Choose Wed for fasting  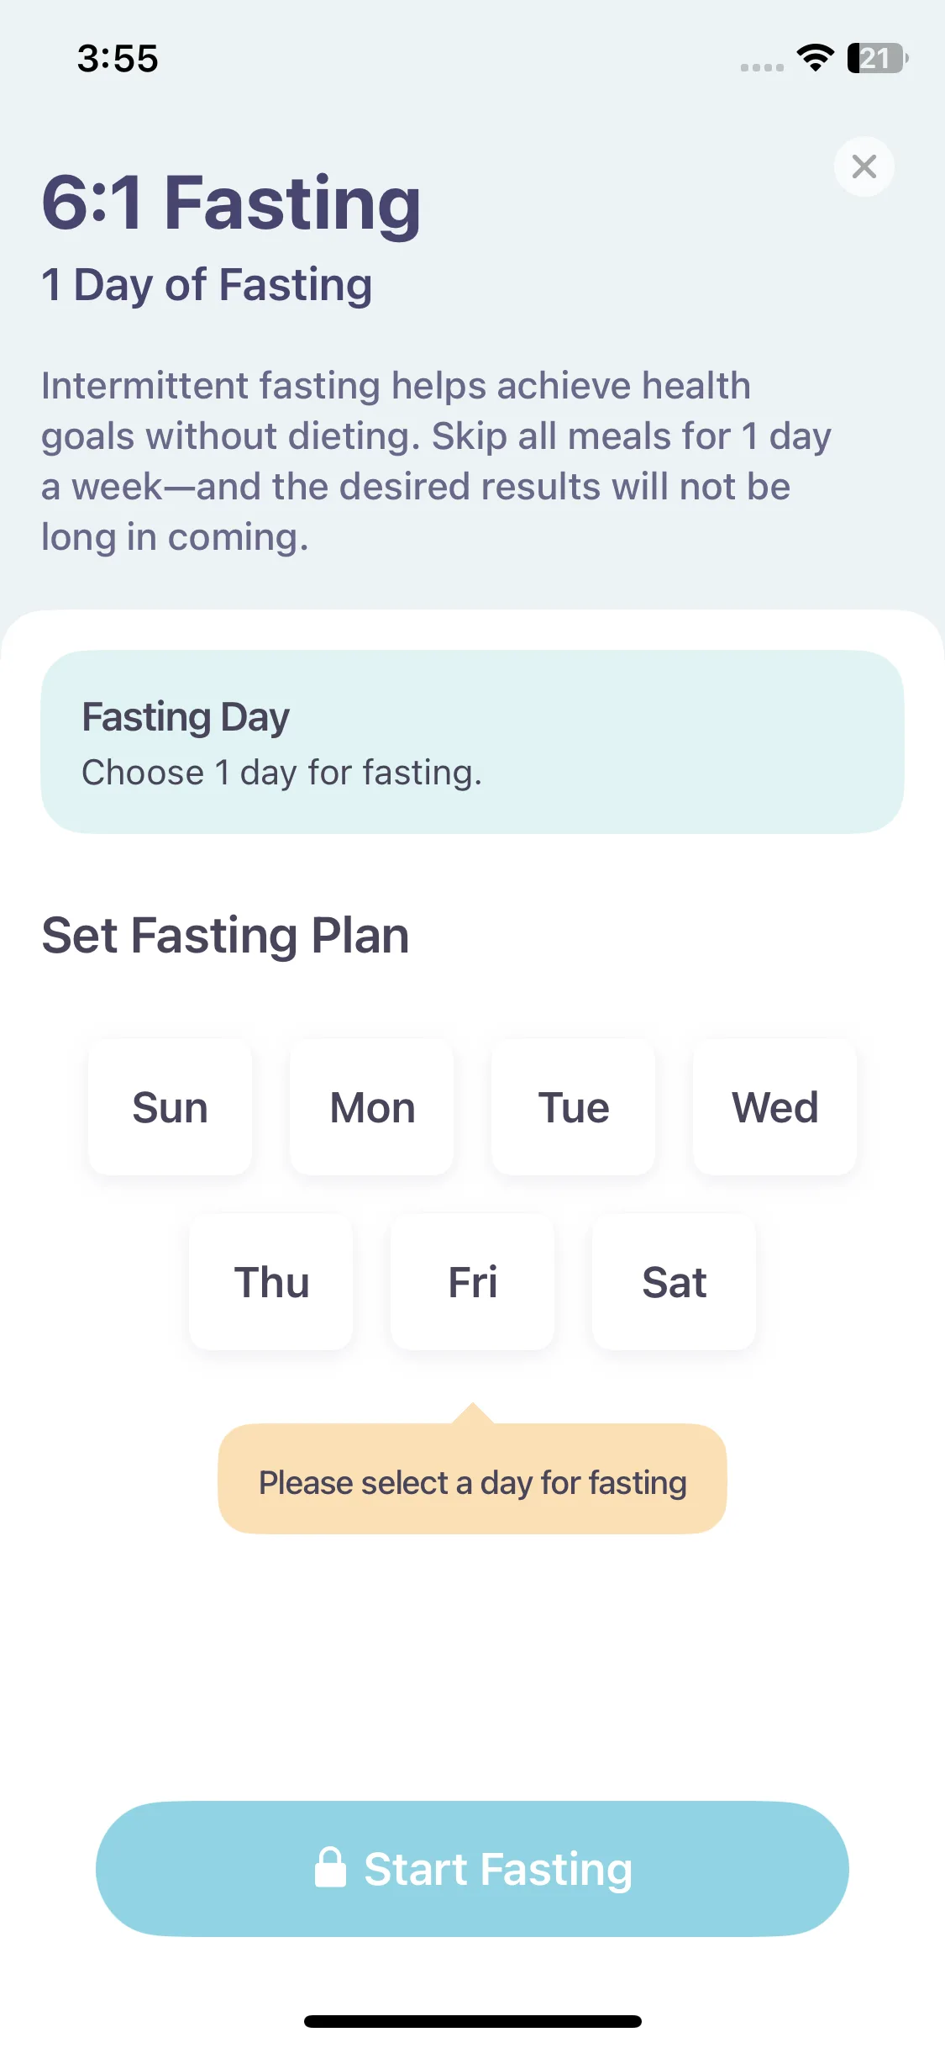(775, 1107)
